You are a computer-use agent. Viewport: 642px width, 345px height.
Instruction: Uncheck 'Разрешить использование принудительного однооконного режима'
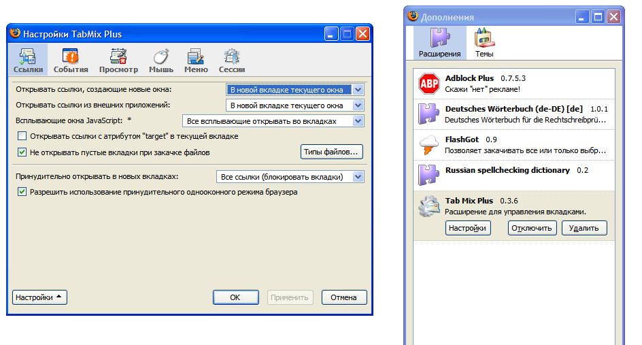(22, 192)
